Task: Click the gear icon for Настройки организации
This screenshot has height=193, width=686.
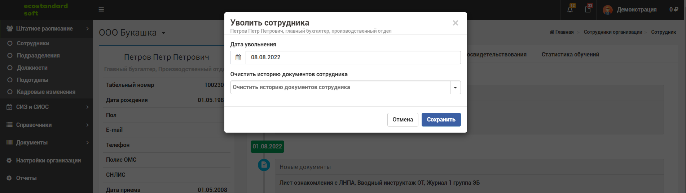Action: [x=9, y=160]
